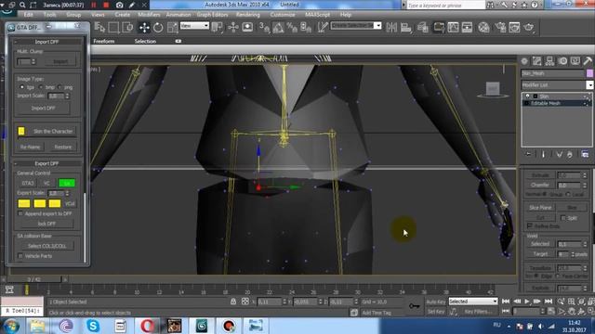Toggle the Vehicle Parts checkbox
This screenshot has width=595, height=334.
[20, 256]
